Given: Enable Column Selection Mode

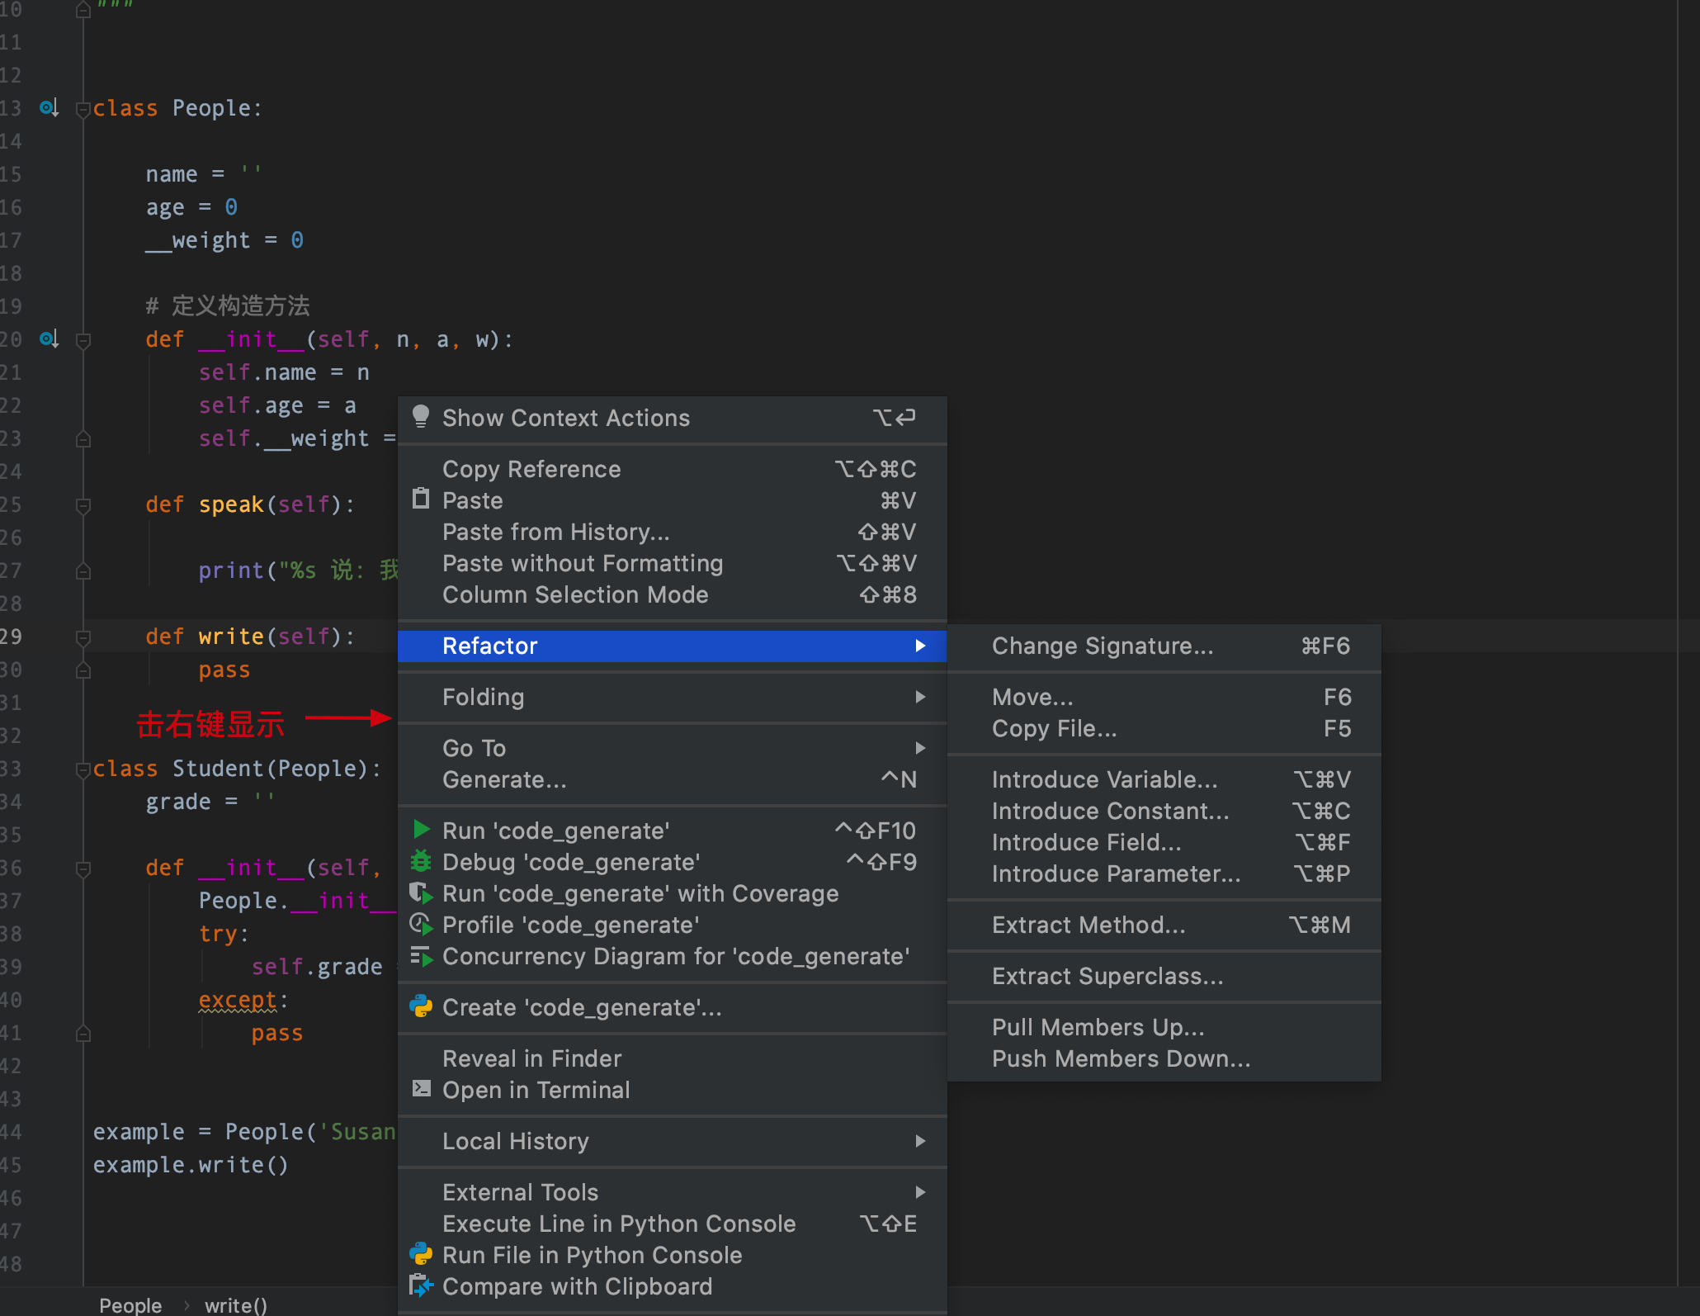Looking at the screenshot, I should click(x=672, y=594).
